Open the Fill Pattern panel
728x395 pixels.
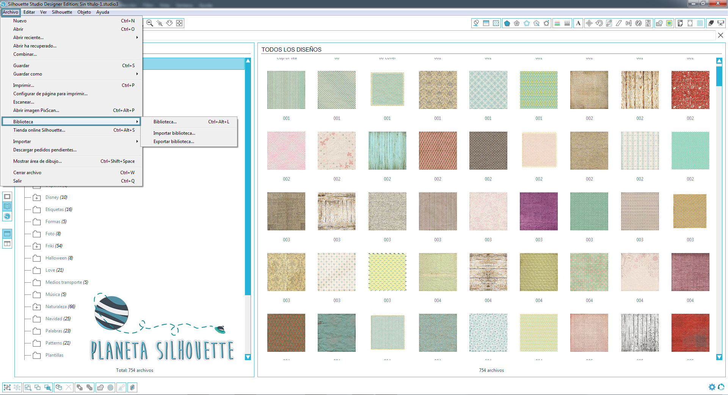[496, 23]
